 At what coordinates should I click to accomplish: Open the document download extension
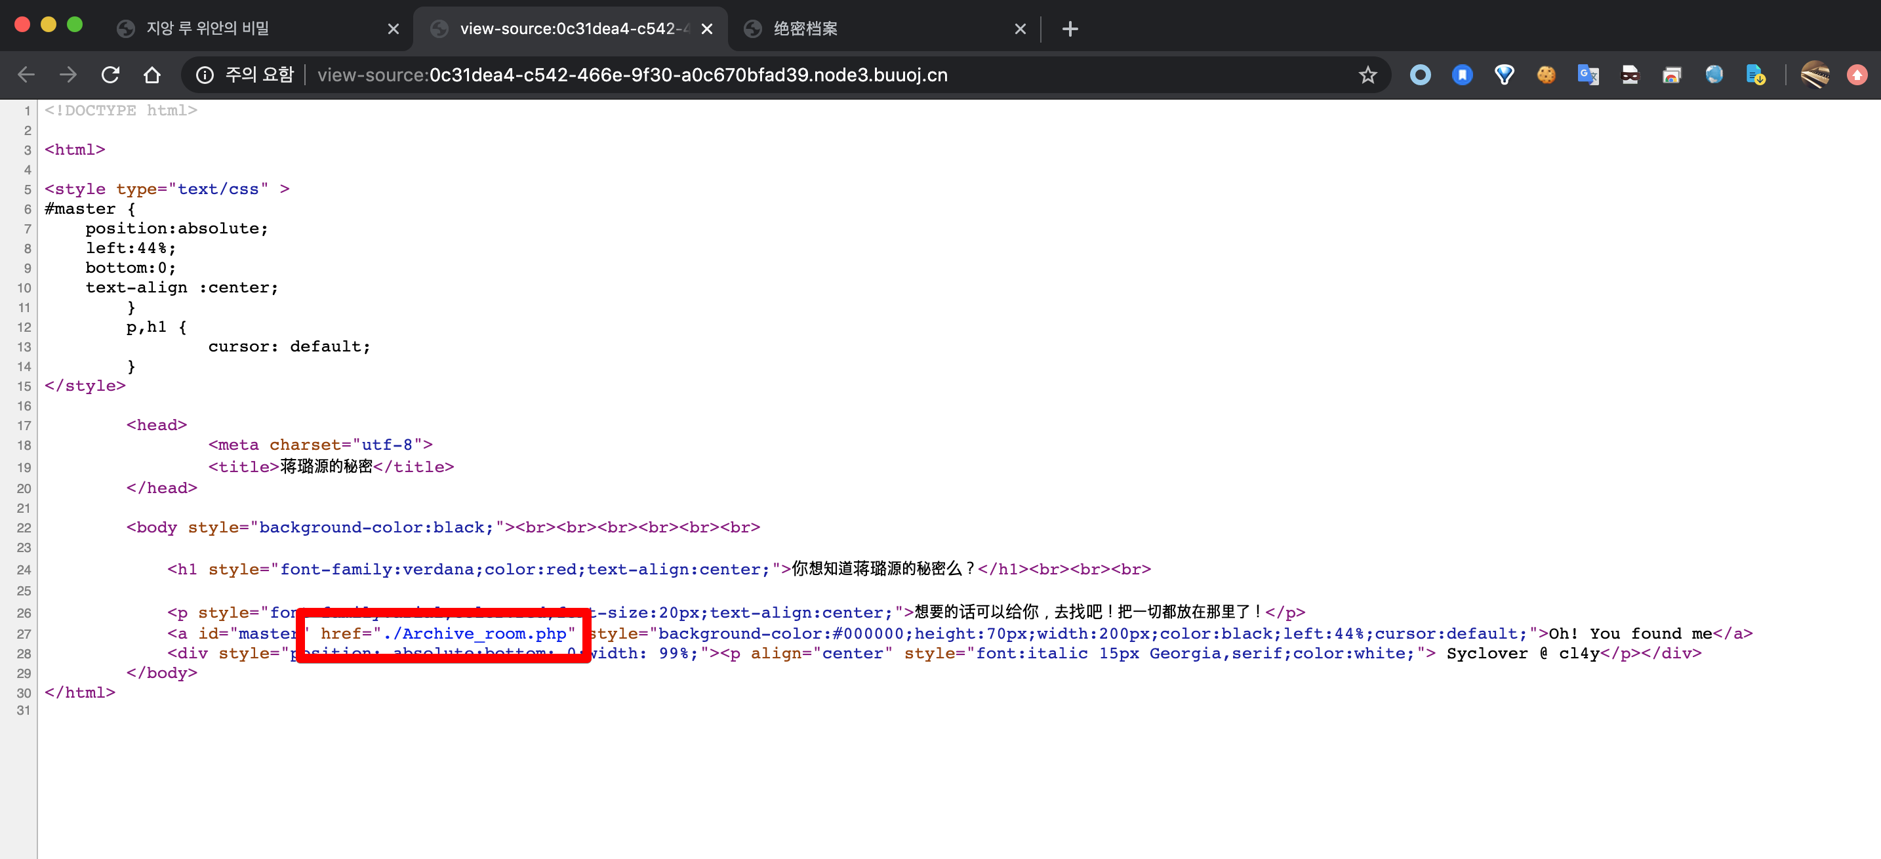tap(1756, 75)
